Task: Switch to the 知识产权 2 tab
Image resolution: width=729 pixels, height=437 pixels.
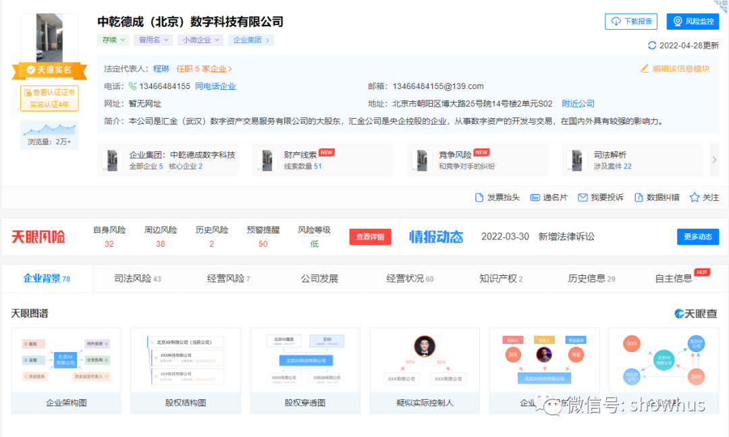Action: click(501, 279)
